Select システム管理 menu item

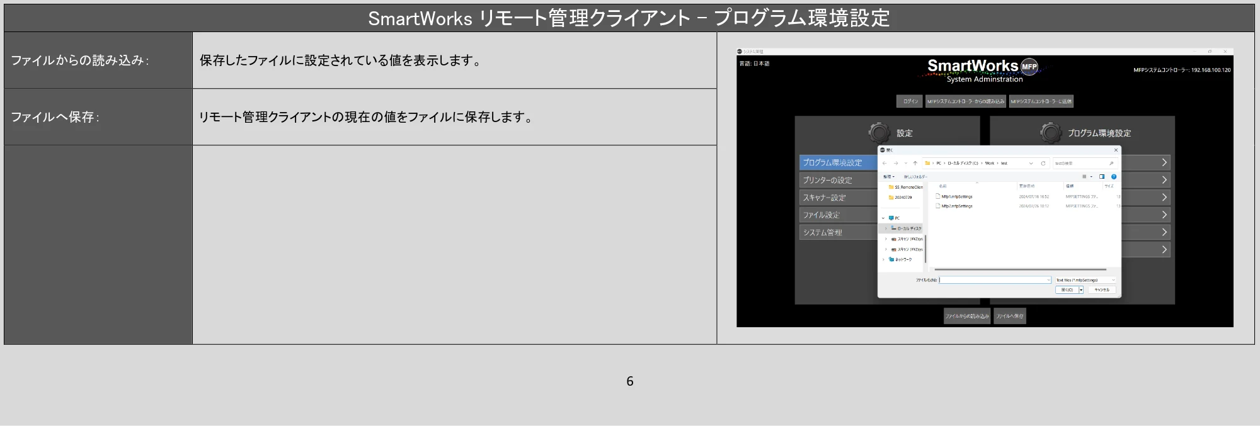tap(839, 232)
